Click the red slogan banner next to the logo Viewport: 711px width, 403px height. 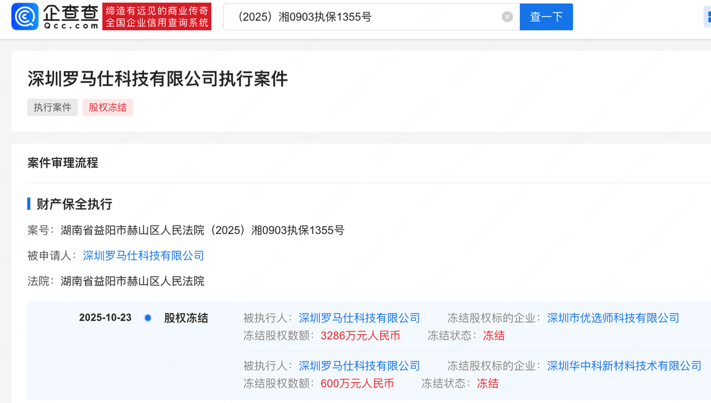pyautogui.click(x=156, y=17)
